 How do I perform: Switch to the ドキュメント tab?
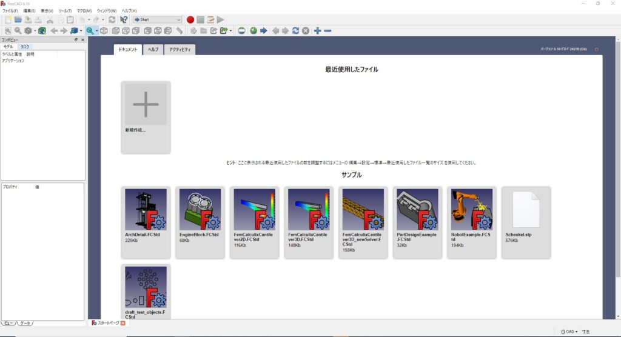coord(128,50)
